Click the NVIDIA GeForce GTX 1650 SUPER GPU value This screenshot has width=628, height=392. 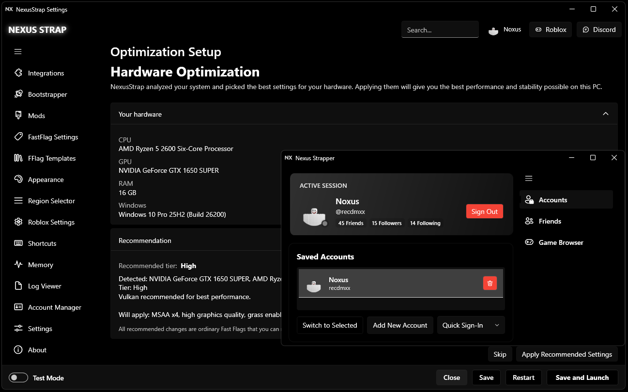tap(168, 170)
